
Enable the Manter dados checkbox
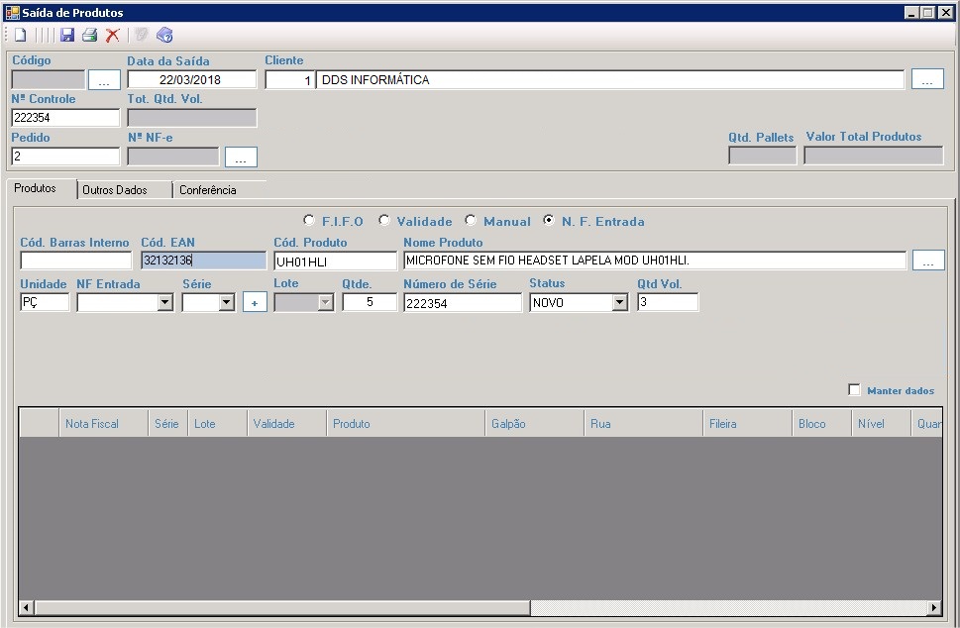(x=854, y=390)
